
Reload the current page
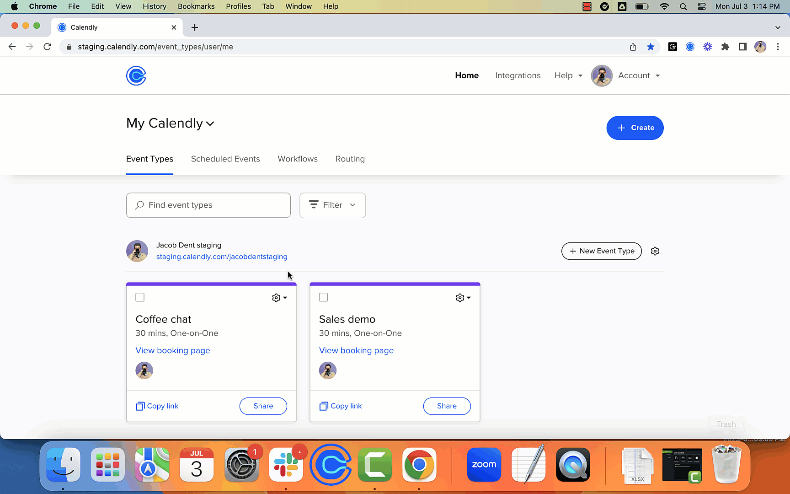point(47,47)
